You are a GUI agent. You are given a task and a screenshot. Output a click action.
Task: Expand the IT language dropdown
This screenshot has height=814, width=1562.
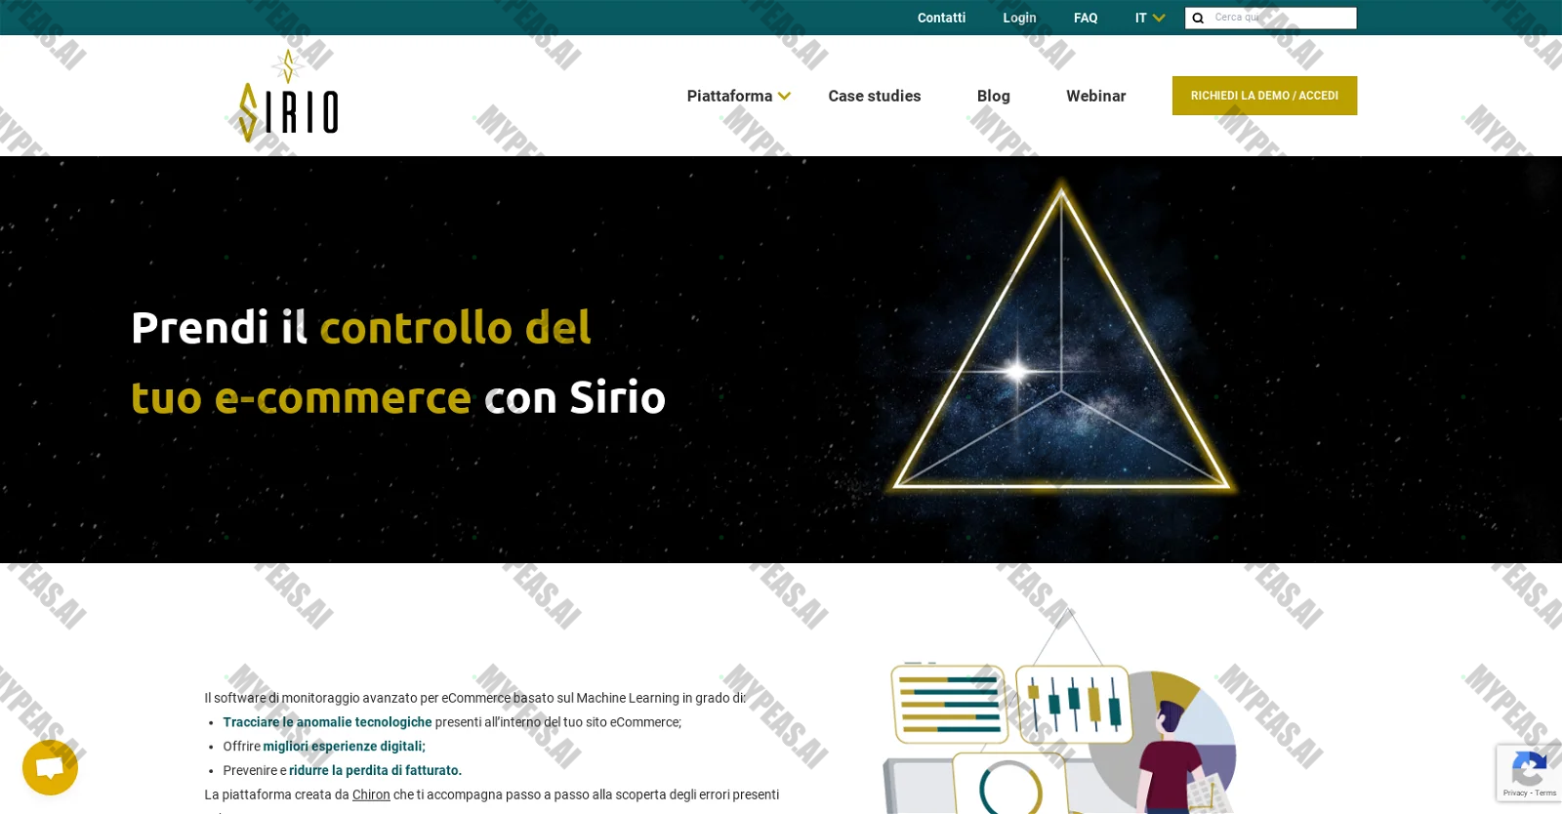tap(1150, 18)
